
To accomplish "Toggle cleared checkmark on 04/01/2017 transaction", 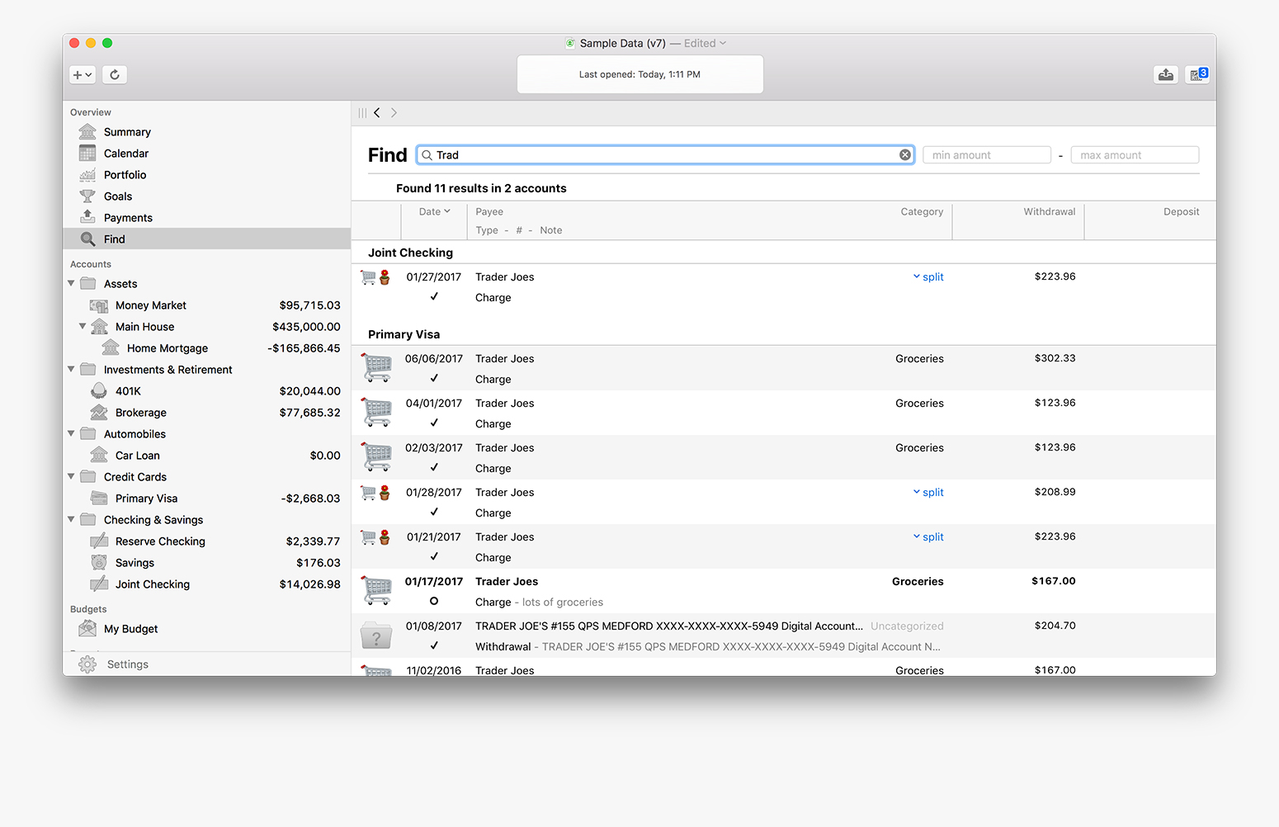I will pyautogui.click(x=434, y=423).
